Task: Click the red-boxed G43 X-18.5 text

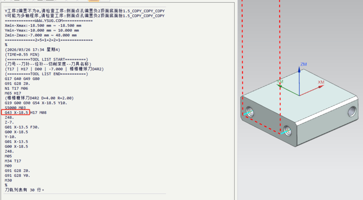Action: pos(15,113)
